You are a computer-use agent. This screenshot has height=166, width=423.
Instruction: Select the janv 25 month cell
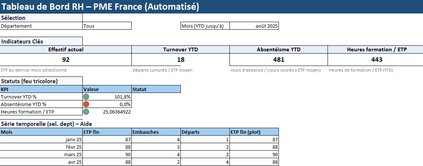[x=41, y=140]
